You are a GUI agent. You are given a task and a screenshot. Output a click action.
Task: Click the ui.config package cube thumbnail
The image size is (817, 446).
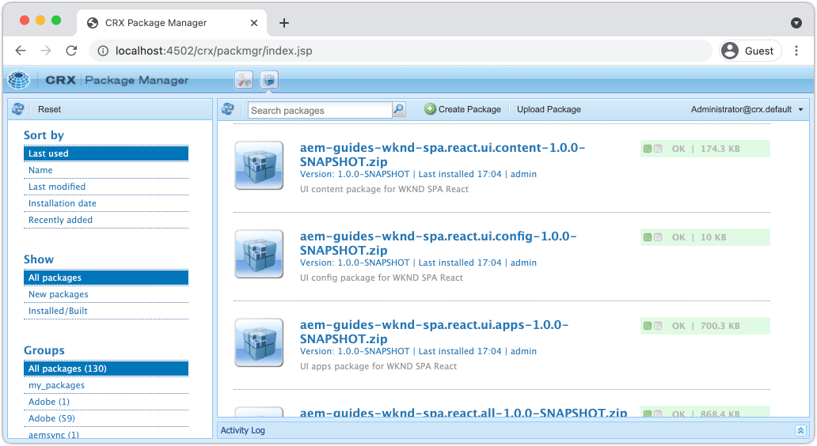[259, 254]
